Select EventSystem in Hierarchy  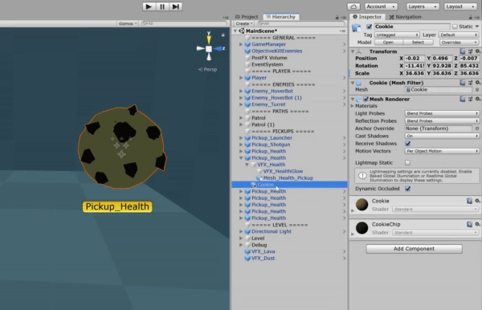click(268, 64)
